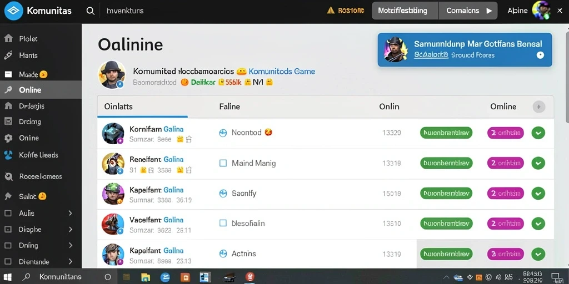Screen dimensions: 569x284
Task: Click the Roceelomens sidebar icon
Action: point(8,177)
